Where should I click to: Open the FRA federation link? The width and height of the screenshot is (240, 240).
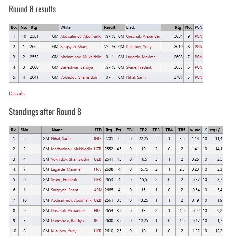[x=97, y=169]
